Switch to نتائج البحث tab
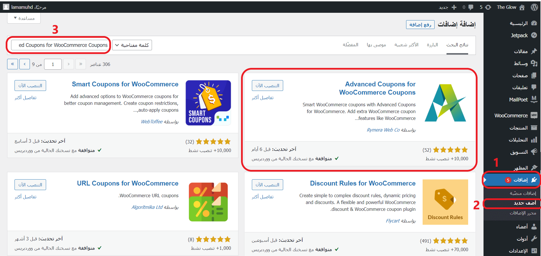541x256 pixels. coord(457,45)
